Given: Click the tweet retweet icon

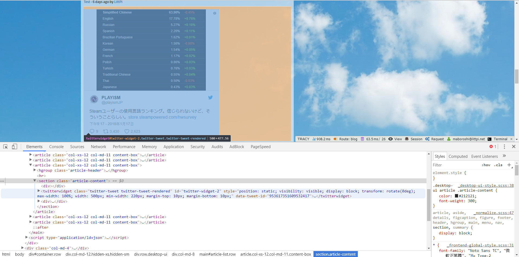Looking at the screenshot, I should click(x=106, y=131).
